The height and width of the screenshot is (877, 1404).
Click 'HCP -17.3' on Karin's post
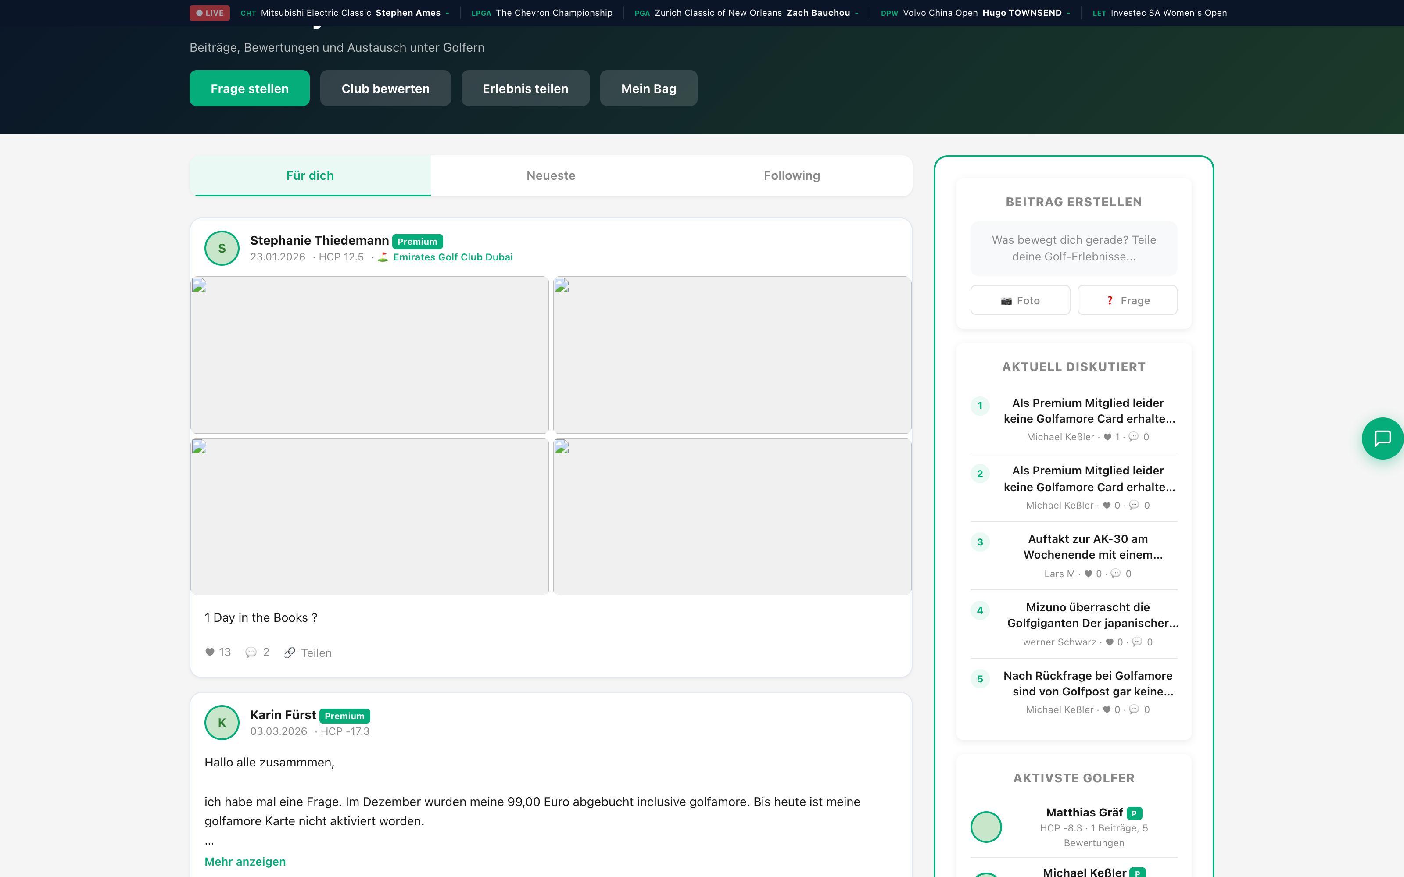click(x=344, y=731)
